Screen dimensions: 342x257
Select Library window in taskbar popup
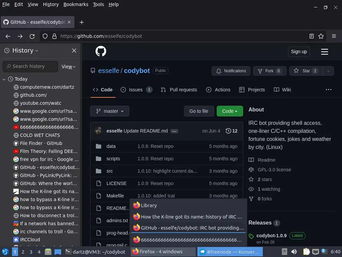click(x=188, y=205)
